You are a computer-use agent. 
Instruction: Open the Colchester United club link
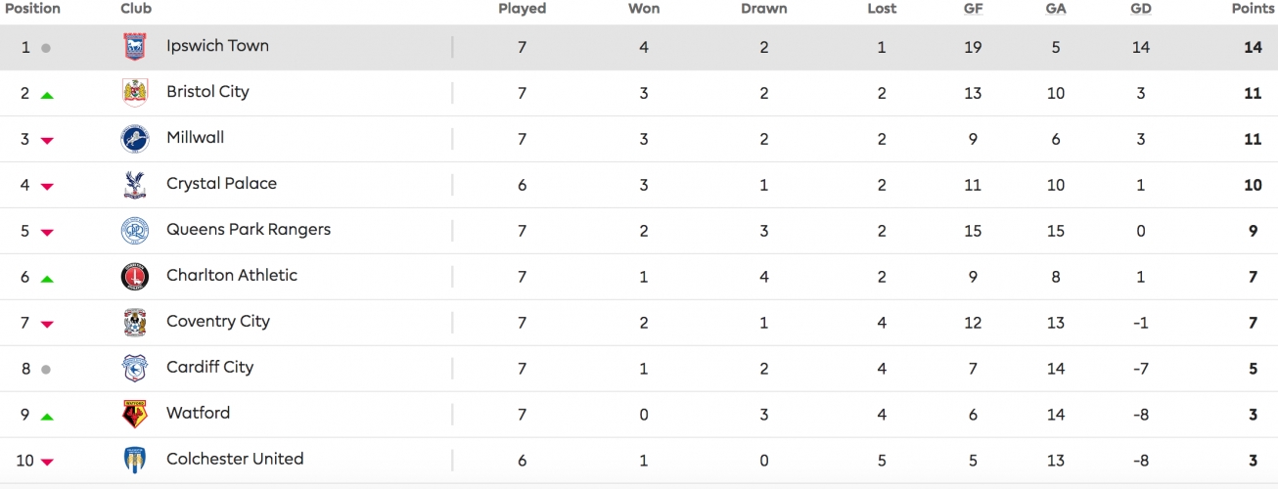tap(235, 460)
